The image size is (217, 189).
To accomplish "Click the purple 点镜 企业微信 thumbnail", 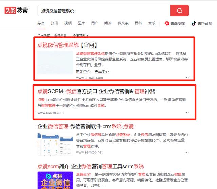I will 55,180.
